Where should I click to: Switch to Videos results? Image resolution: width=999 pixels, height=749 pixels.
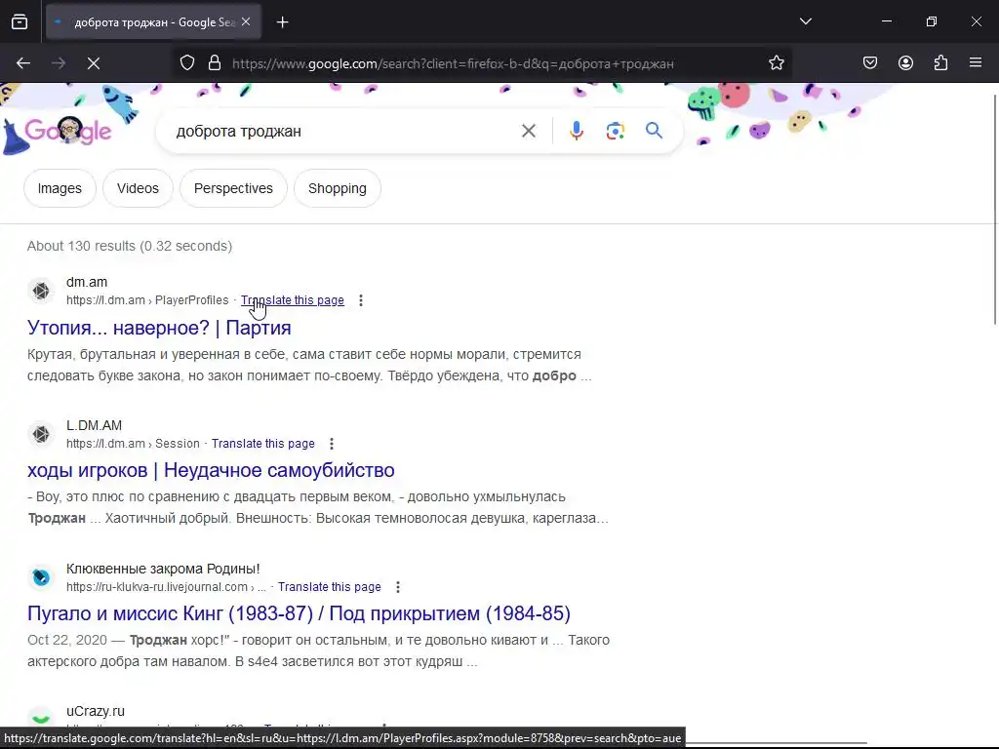[138, 188]
